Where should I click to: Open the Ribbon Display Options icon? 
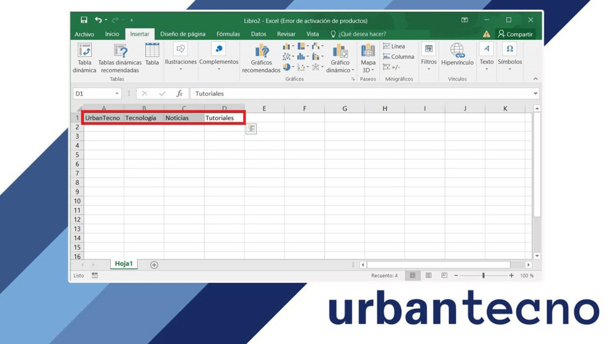click(465, 20)
